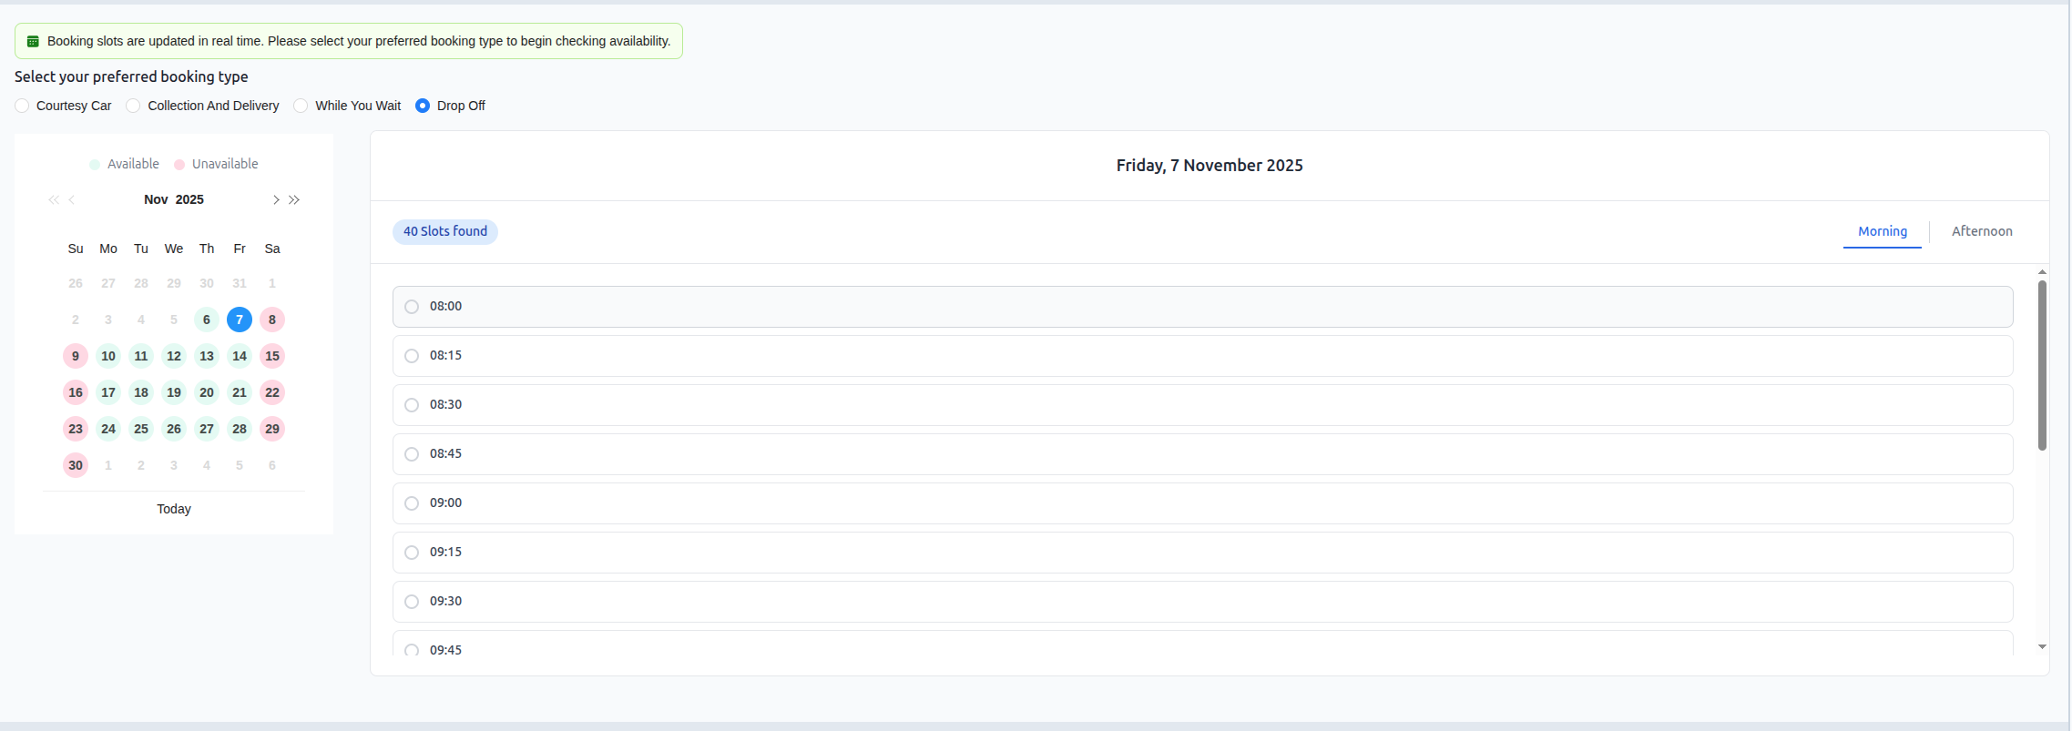Image resolution: width=2072 pixels, height=731 pixels.
Task: Select November 14 on the calendar
Action: coord(240,356)
